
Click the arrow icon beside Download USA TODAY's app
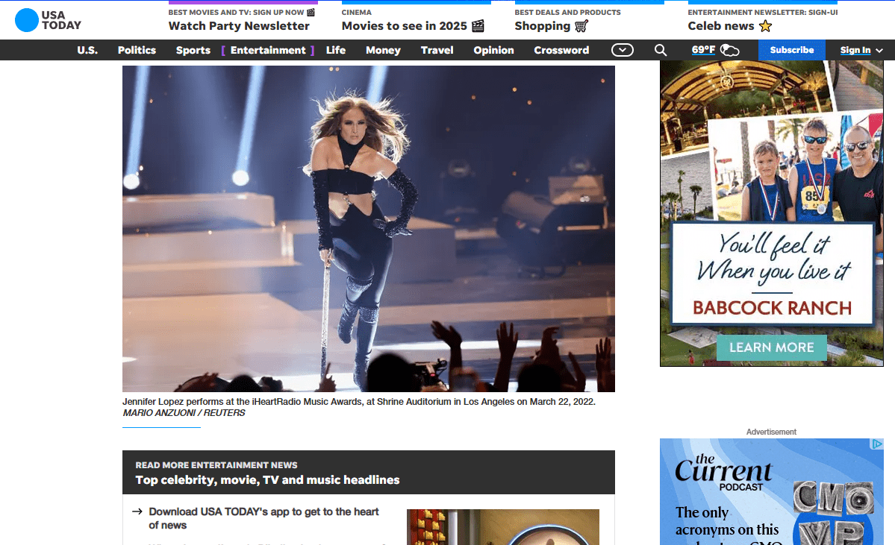pyautogui.click(x=137, y=511)
